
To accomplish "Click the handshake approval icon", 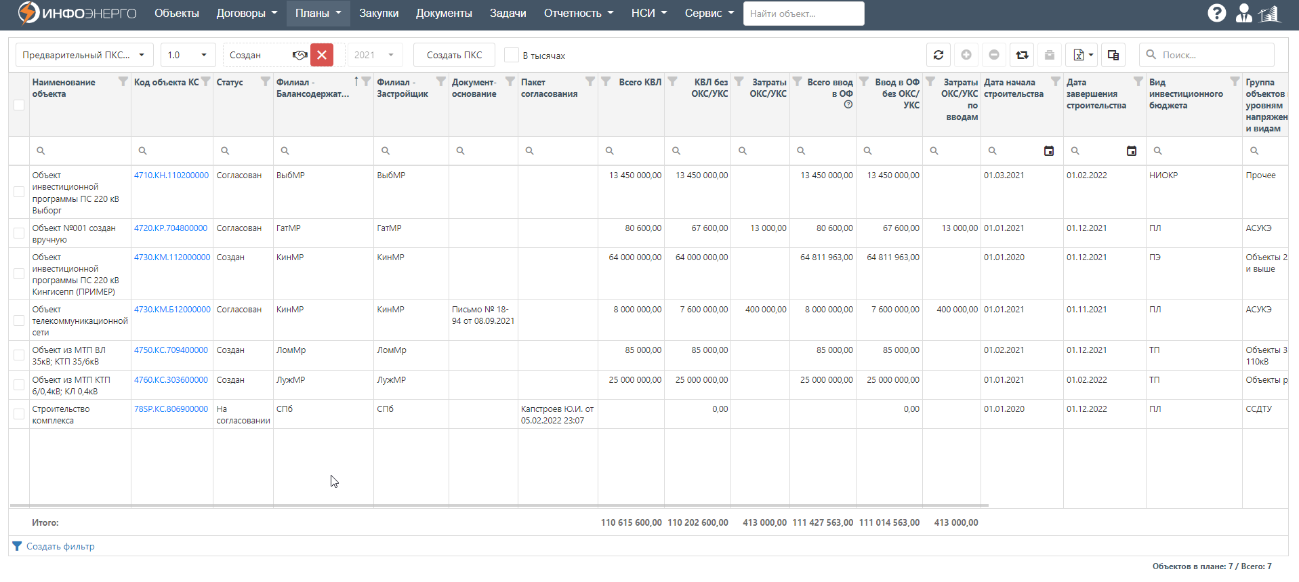I will click(x=300, y=55).
